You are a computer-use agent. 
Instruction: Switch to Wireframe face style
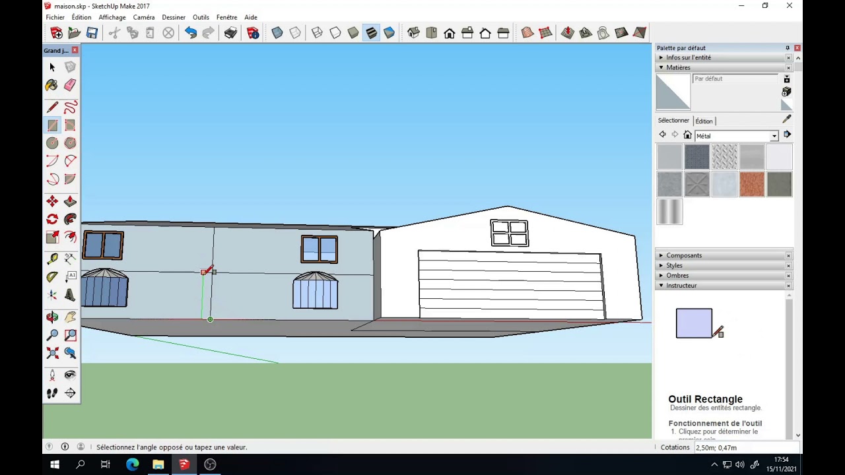click(317, 33)
